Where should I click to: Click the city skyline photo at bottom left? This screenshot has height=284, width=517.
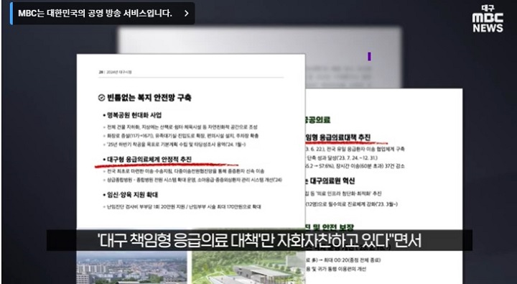point(131,267)
